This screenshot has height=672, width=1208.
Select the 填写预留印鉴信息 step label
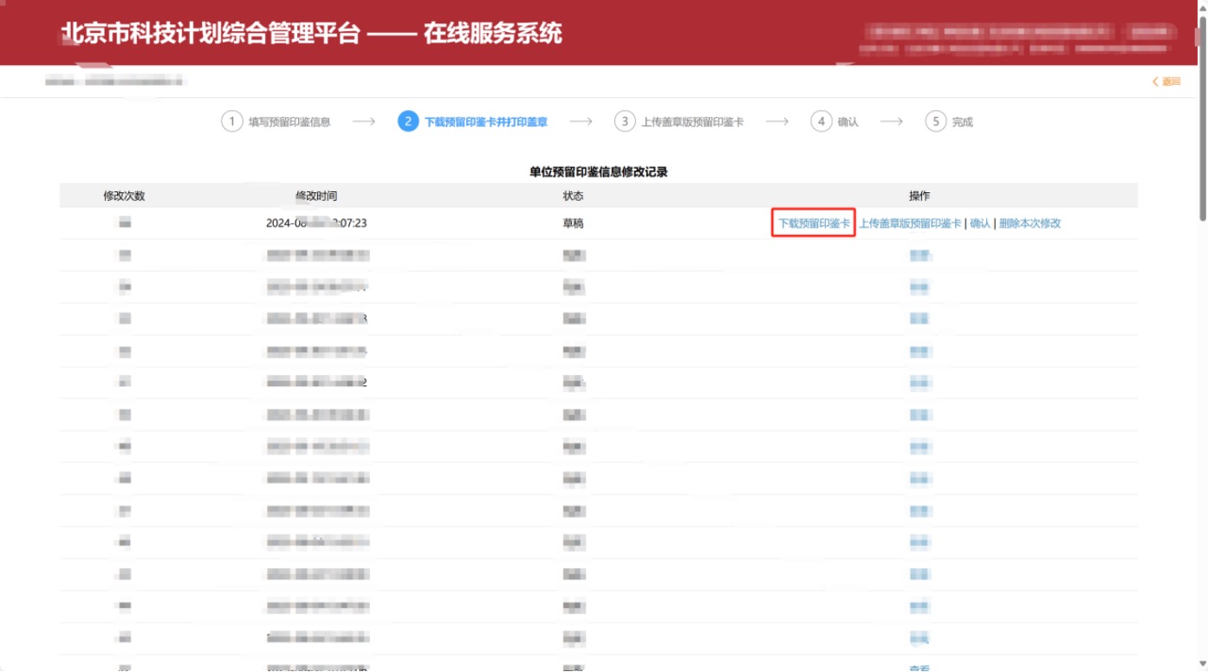coord(289,122)
